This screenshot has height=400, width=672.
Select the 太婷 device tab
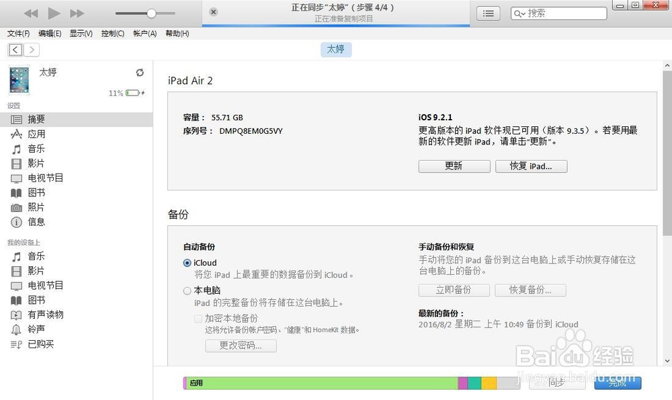336,49
